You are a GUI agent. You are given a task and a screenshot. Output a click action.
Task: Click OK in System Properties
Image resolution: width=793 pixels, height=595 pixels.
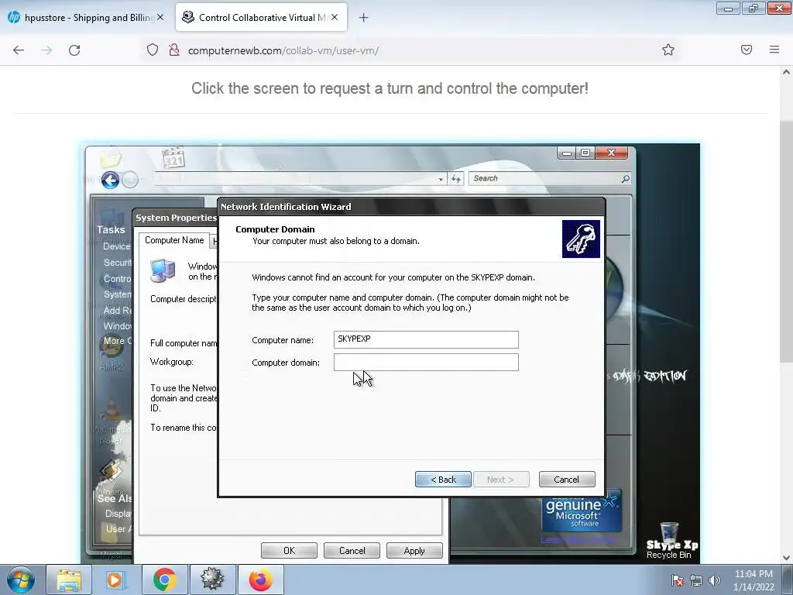click(289, 551)
